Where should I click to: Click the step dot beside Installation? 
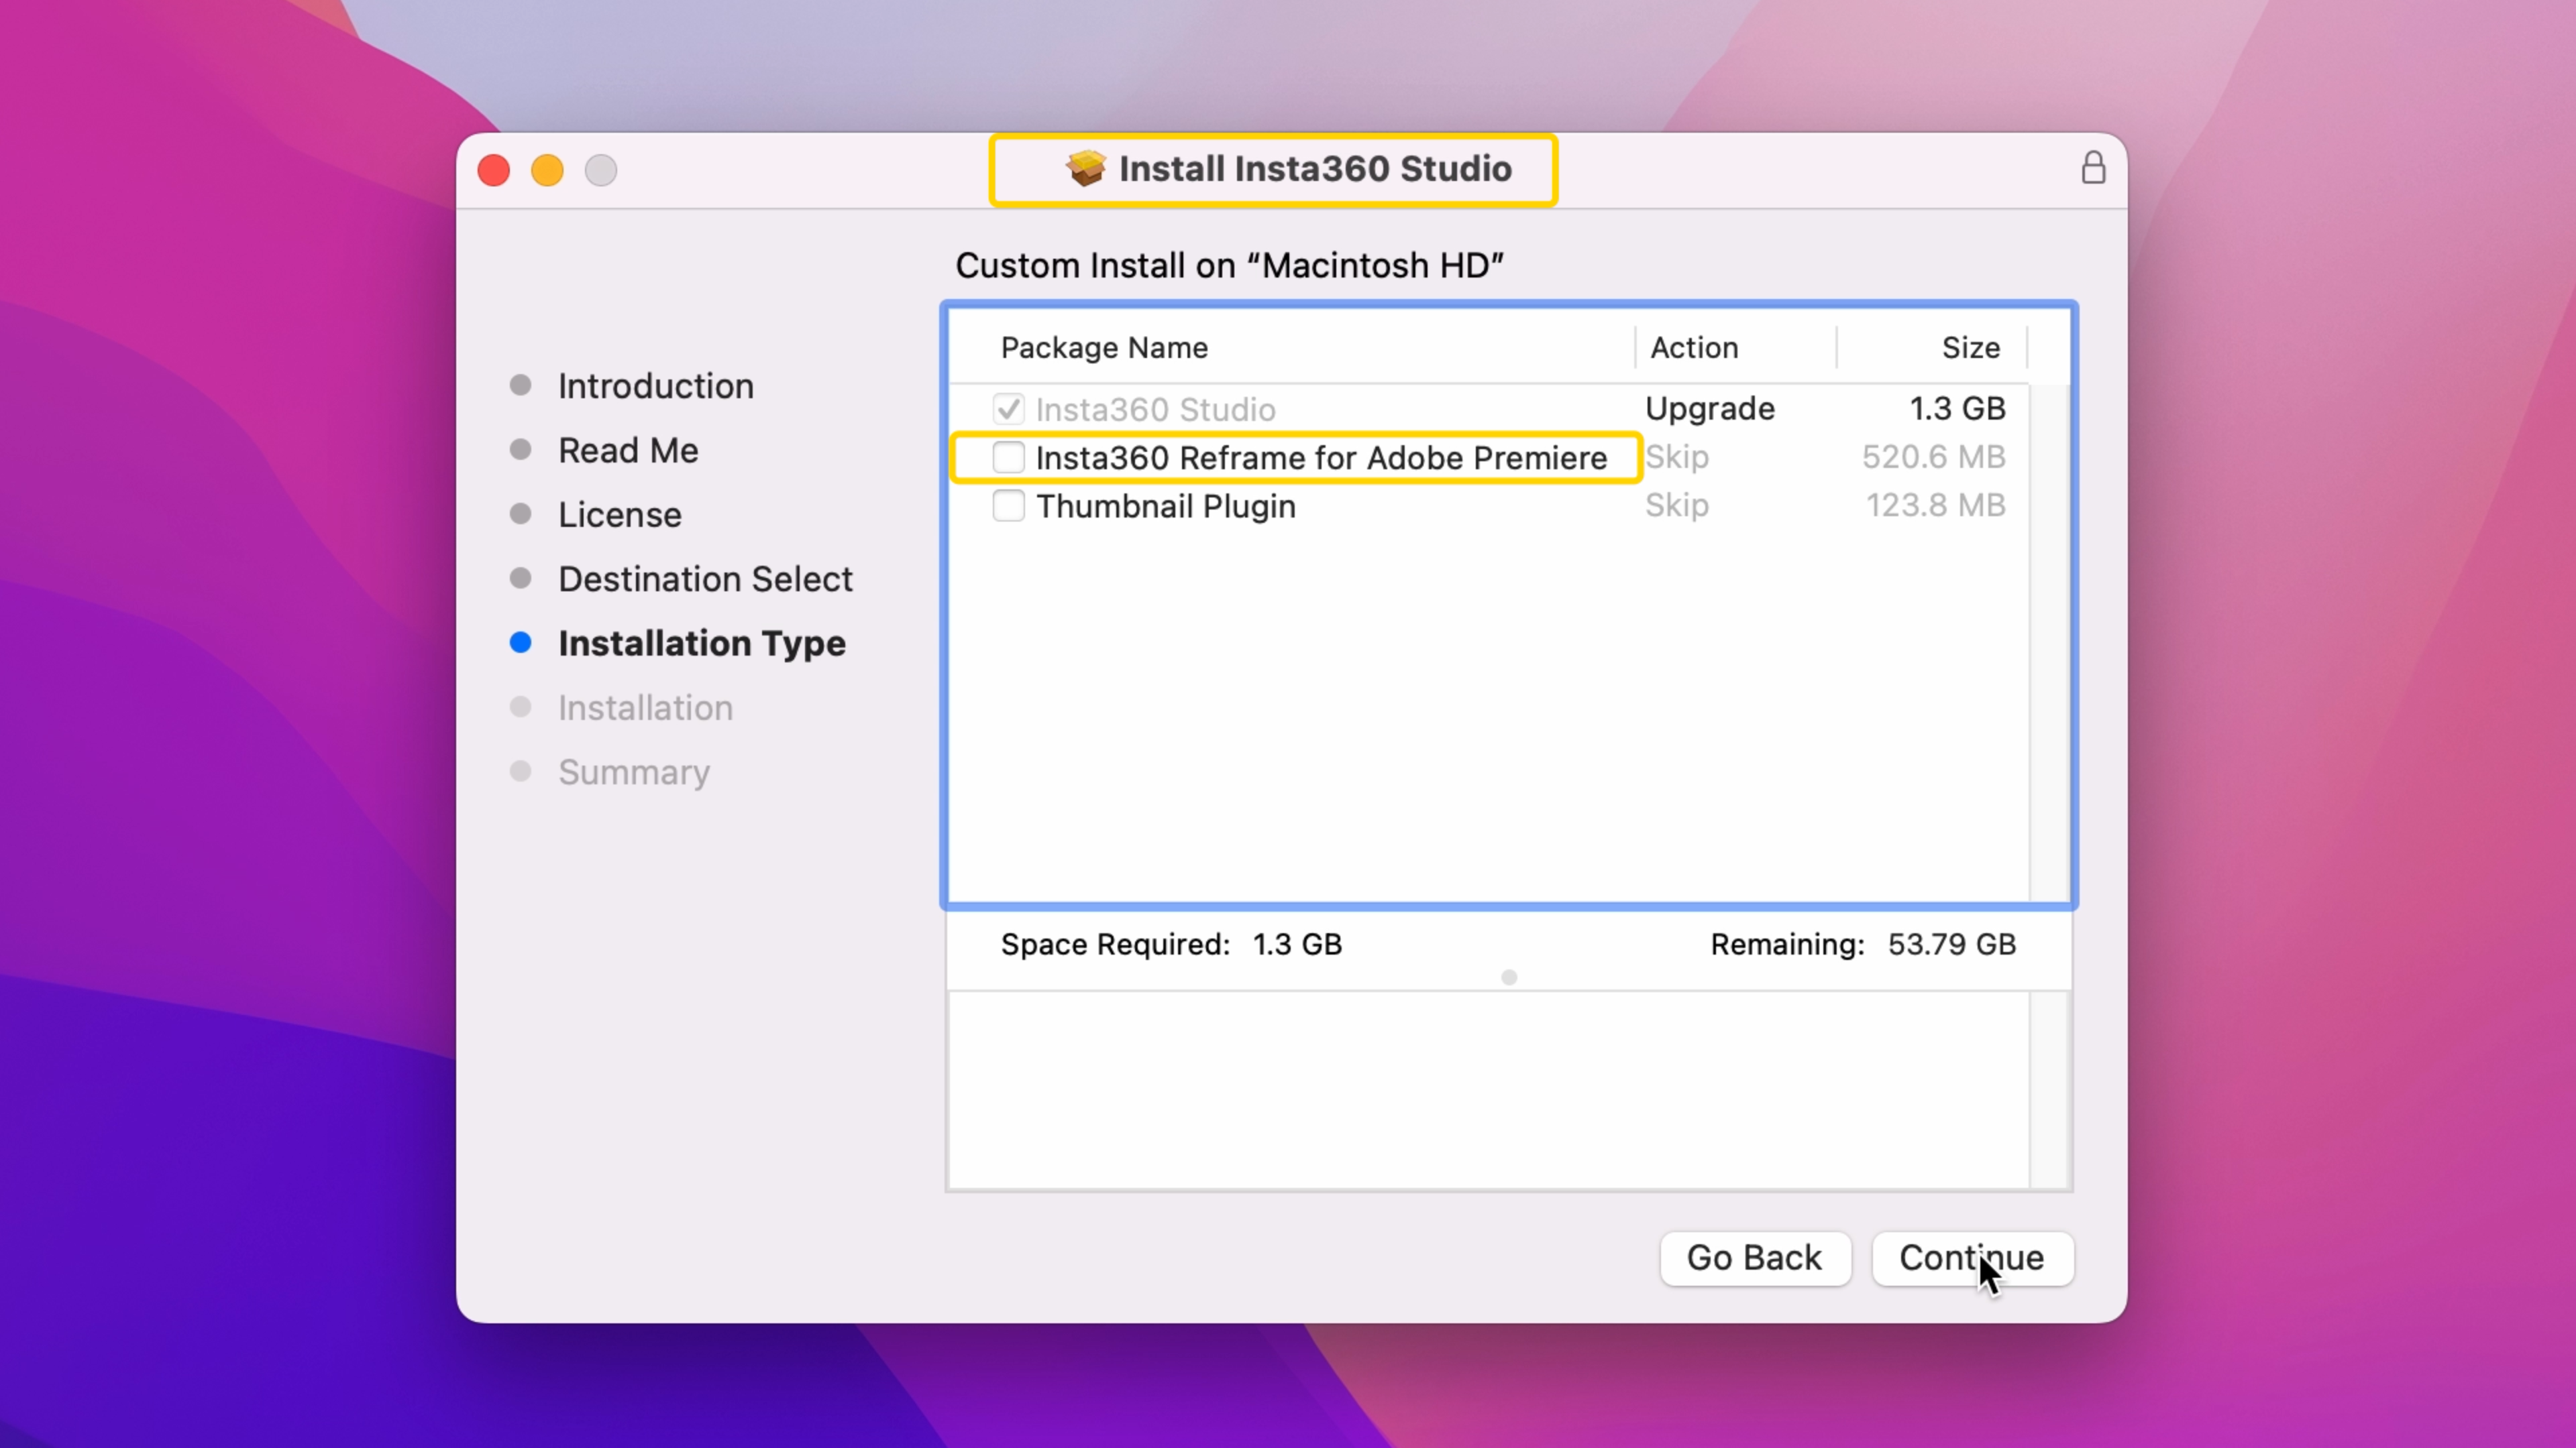coord(521,707)
